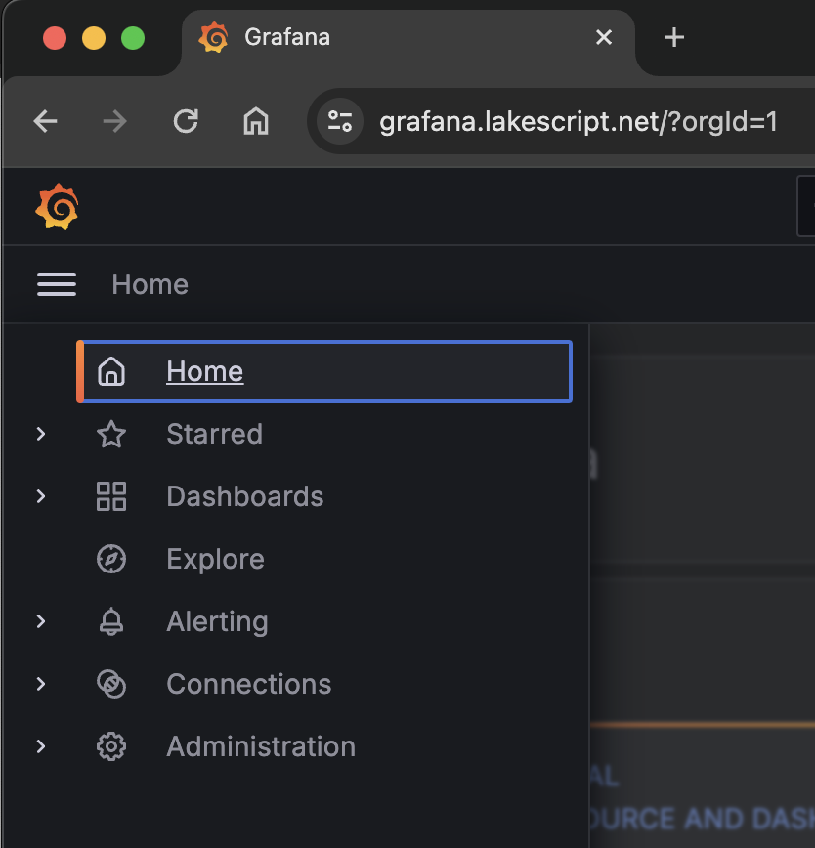Image resolution: width=815 pixels, height=848 pixels.
Task: Open the Alerting menu item
Action: point(217,621)
